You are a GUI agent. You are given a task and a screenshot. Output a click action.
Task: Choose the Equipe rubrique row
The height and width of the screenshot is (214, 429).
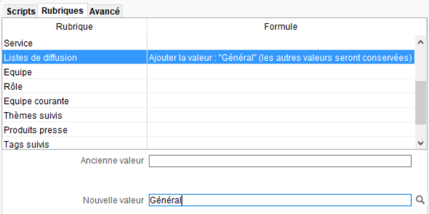(x=208, y=72)
